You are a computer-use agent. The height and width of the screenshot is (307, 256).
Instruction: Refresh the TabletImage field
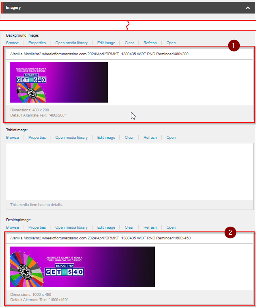150,138
